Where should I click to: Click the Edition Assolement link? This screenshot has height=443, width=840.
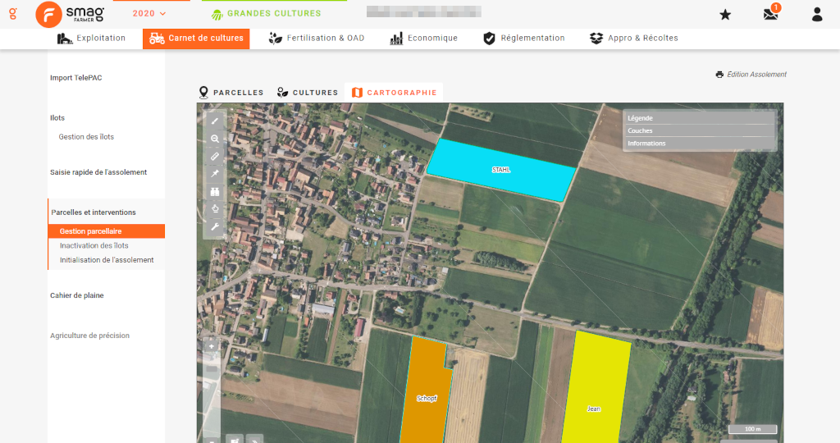coord(751,75)
